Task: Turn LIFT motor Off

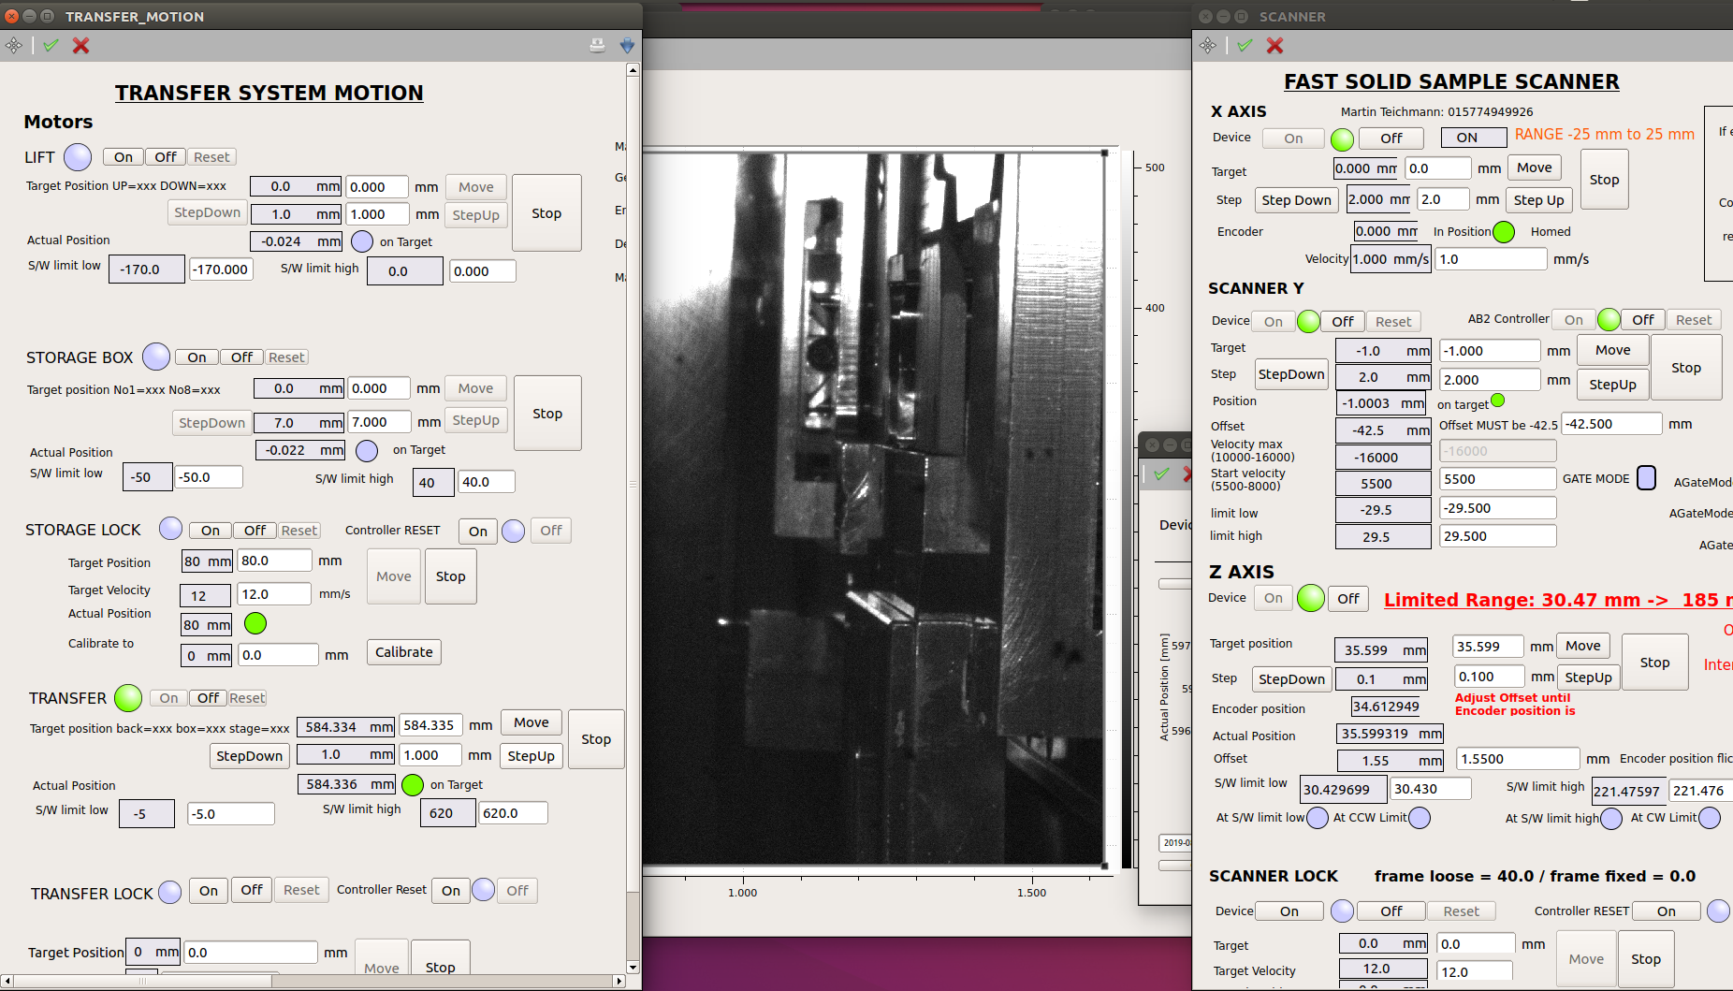Action: pyautogui.click(x=166, y=157)
